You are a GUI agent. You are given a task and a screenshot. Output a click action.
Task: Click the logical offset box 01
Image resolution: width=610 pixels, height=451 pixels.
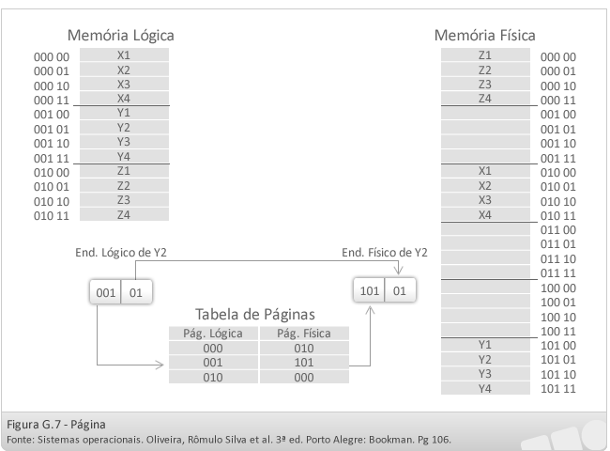pos(136,292)
